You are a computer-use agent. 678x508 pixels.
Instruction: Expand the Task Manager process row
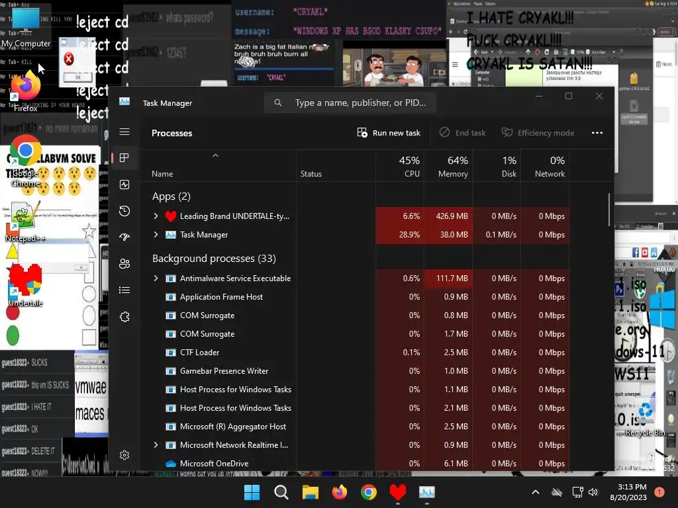156,235
